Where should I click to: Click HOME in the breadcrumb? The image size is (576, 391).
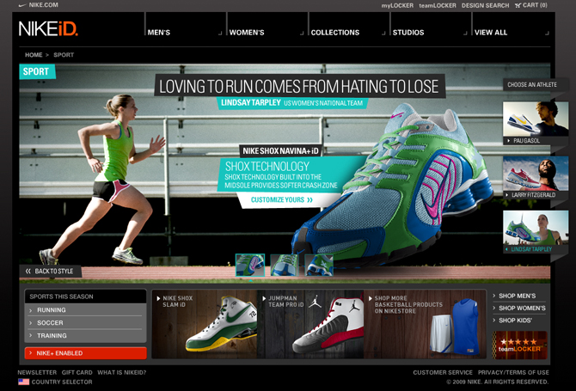pyautogui.click(x=34, y=55)
